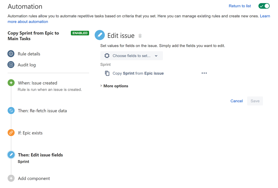Open the three-dot menu for Sprint field
The image size is (278, 188).
(x=204, y=73)
